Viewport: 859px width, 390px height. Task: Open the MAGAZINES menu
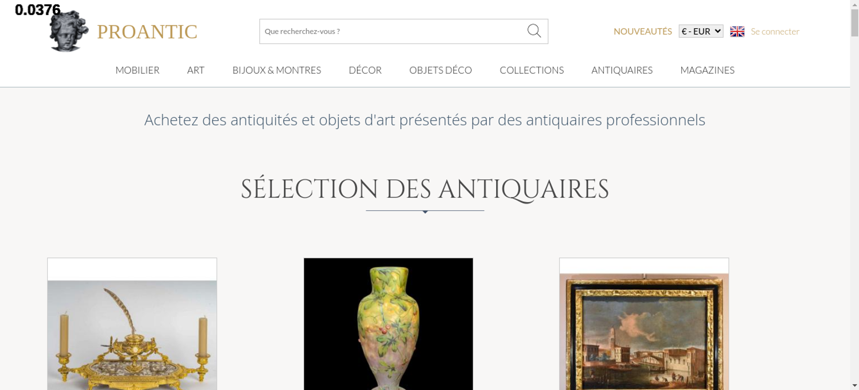point(707,70)
